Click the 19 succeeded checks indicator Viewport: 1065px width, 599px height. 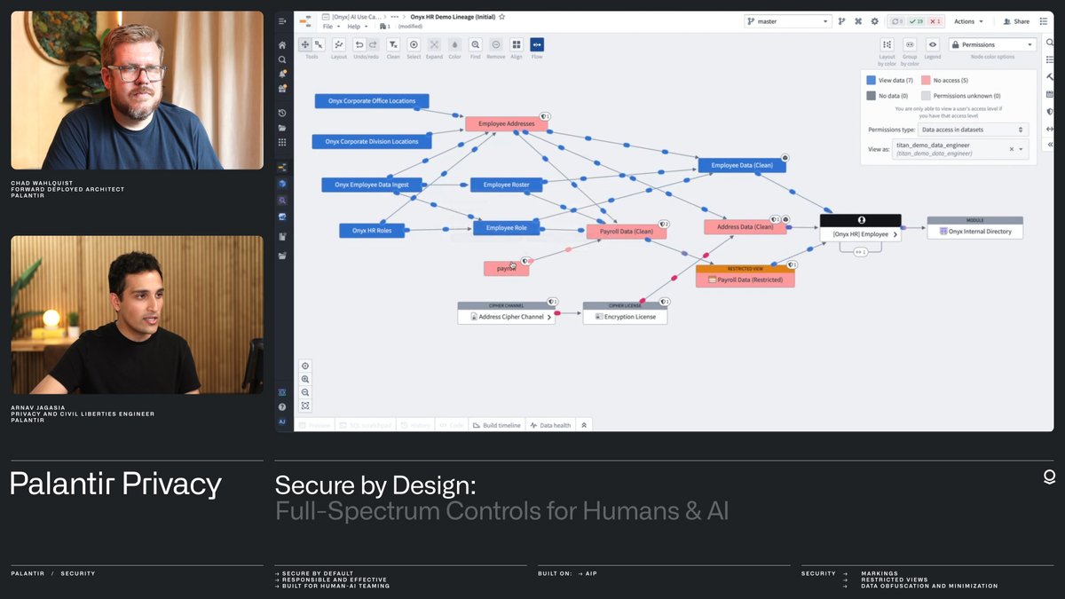tap(917, 21)
